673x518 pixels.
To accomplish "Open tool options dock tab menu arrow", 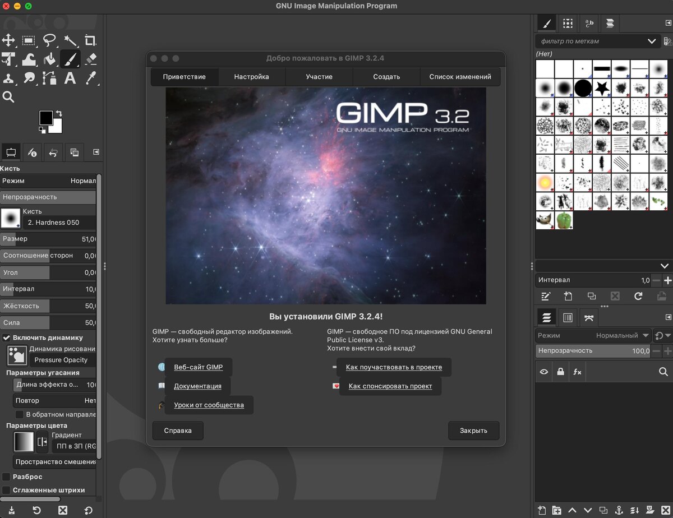I will 96,152.
